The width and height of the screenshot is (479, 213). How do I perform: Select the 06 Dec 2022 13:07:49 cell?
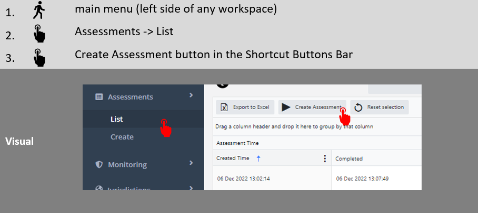pos(363,178)
